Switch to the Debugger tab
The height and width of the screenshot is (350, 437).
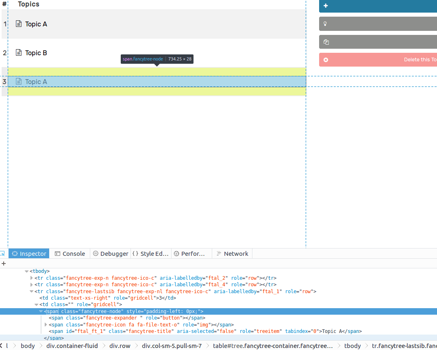click(x=110, y=254)
